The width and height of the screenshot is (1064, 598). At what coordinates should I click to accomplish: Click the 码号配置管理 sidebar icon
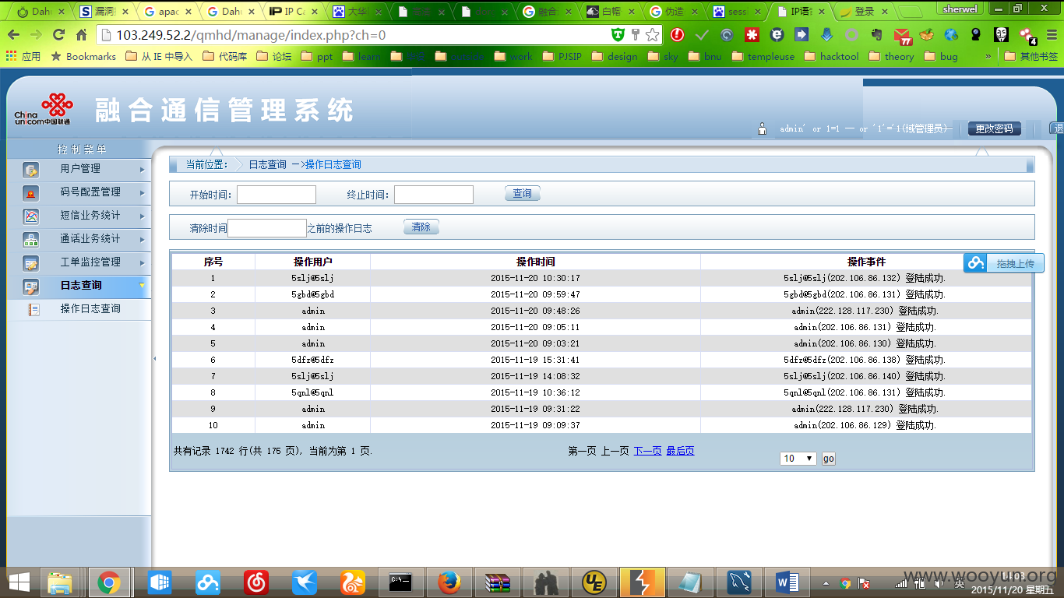point(31,193)
